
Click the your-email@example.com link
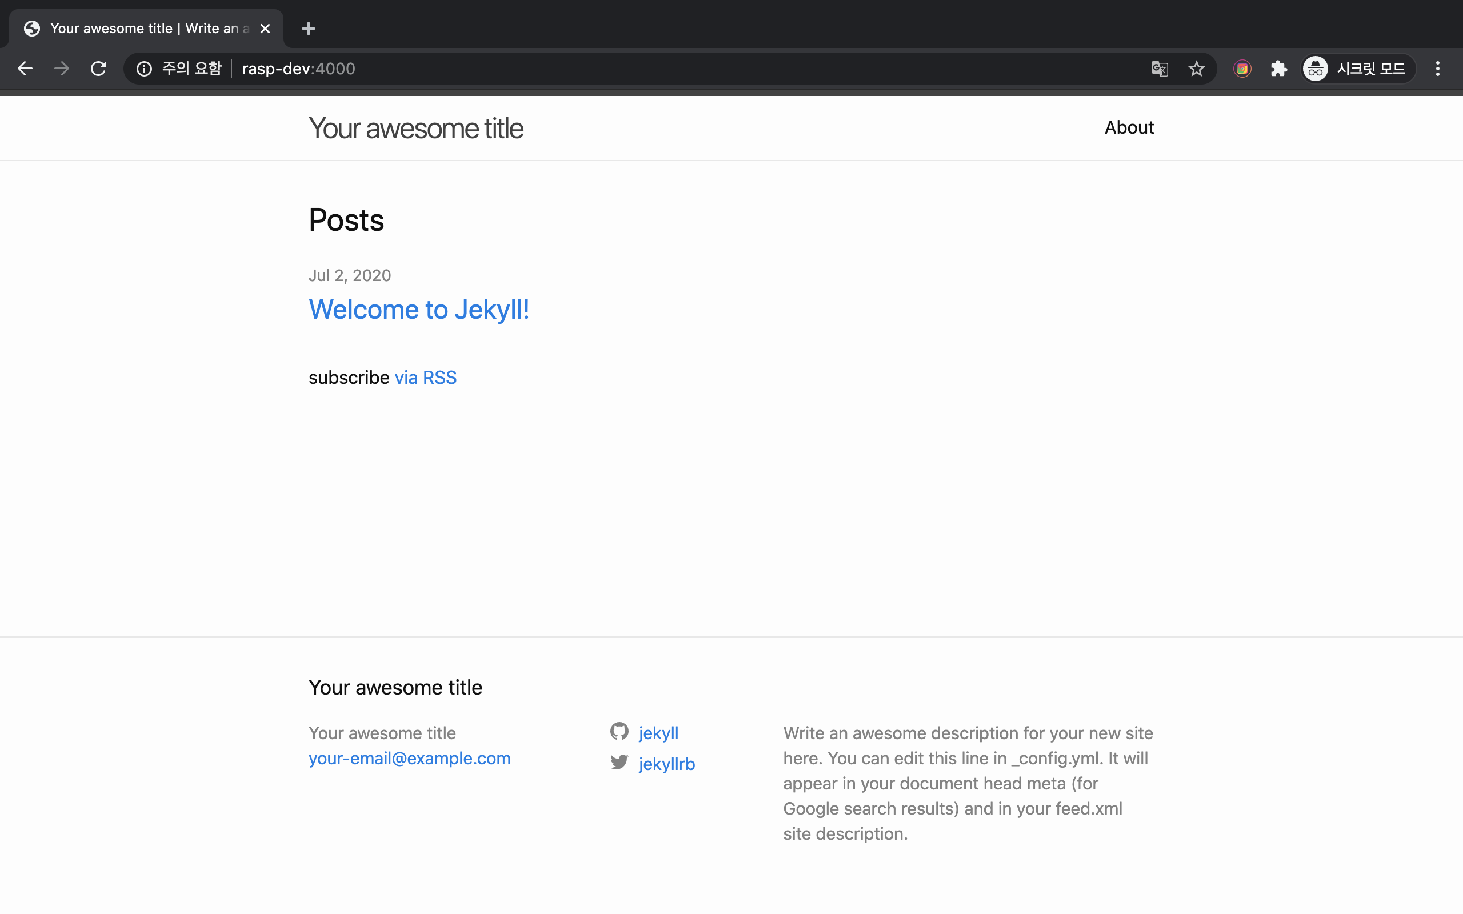click(x=409, y=759)
